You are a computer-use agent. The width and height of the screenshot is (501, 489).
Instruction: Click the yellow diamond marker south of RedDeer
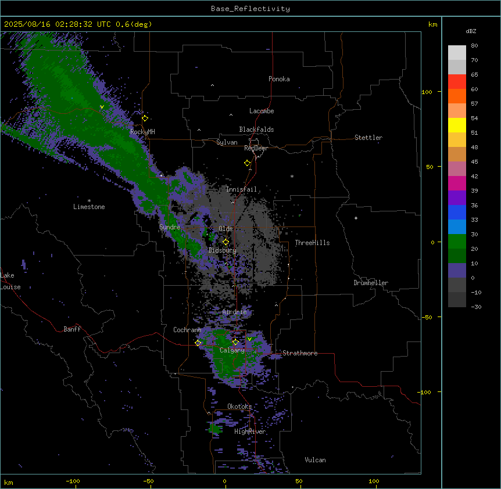tap(248, 163)
